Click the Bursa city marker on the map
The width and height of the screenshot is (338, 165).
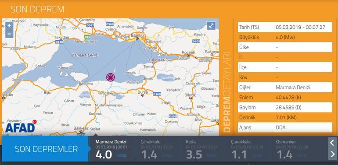(x=143, y=95)
